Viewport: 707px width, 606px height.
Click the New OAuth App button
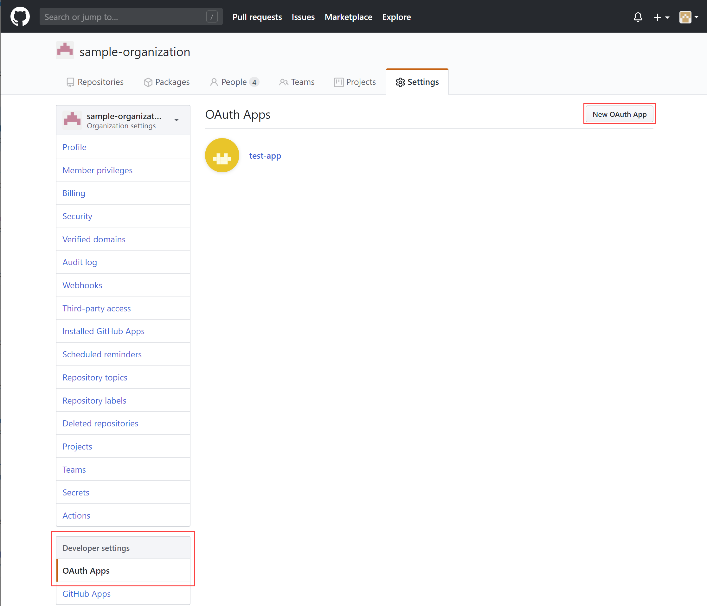click(619, 114)
